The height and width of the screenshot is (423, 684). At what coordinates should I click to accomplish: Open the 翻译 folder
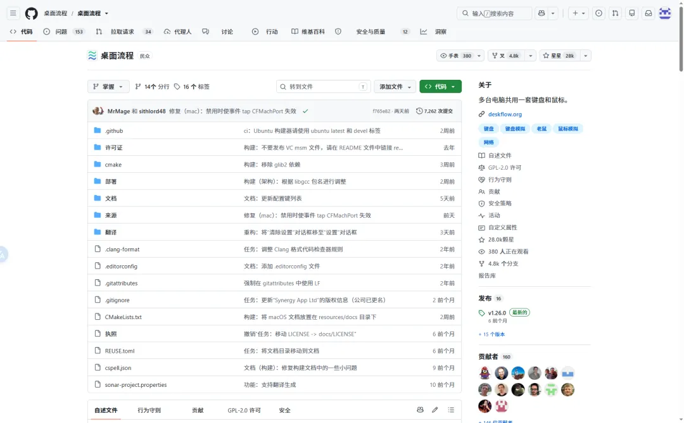(111, 232)
